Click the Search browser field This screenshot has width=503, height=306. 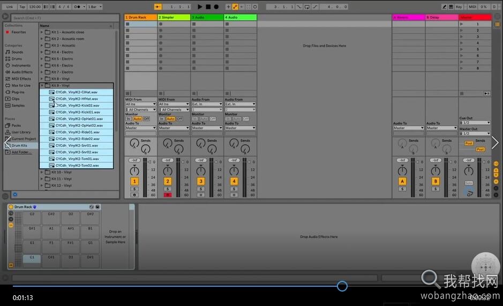(x=65, y=18)
